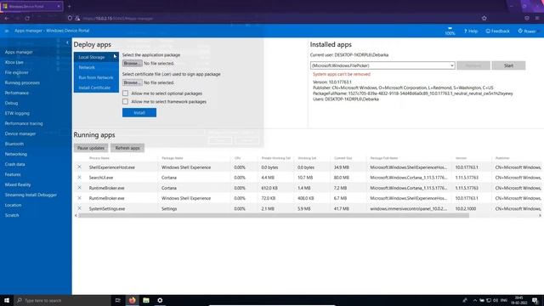This screenshot has height=306, width=544.
Task: Collapse the sidebar using the chevron arrow
Action: point(67,42)
